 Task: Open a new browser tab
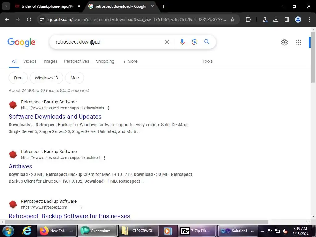tap(164, 6)
